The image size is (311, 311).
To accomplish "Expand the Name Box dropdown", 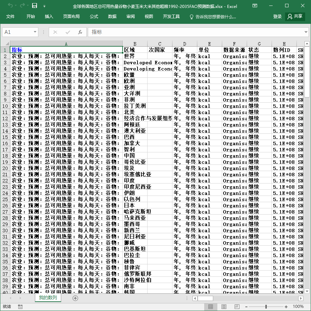I will [x=35, y=32].
